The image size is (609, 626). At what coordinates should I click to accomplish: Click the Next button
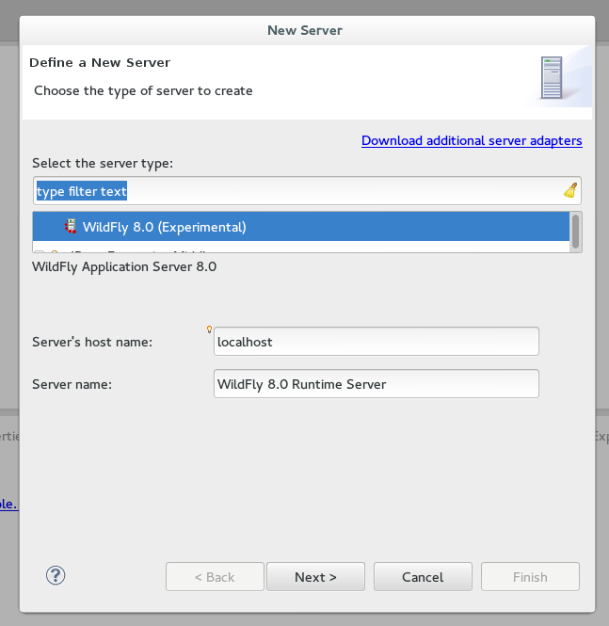tap(315, 576)
